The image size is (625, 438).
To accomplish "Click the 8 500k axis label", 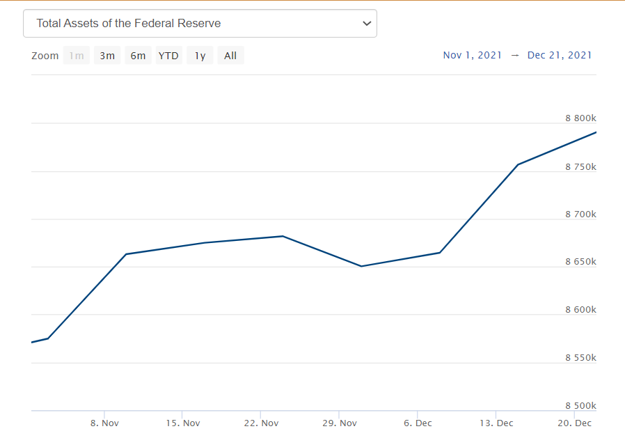I will pyautogui.click(x=580, y=406).
